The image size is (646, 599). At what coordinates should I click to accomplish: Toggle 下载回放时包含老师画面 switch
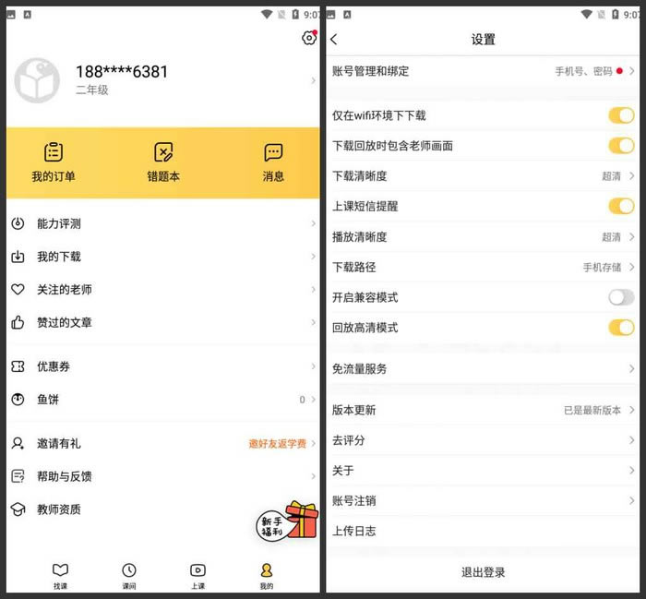pos(621,146)
